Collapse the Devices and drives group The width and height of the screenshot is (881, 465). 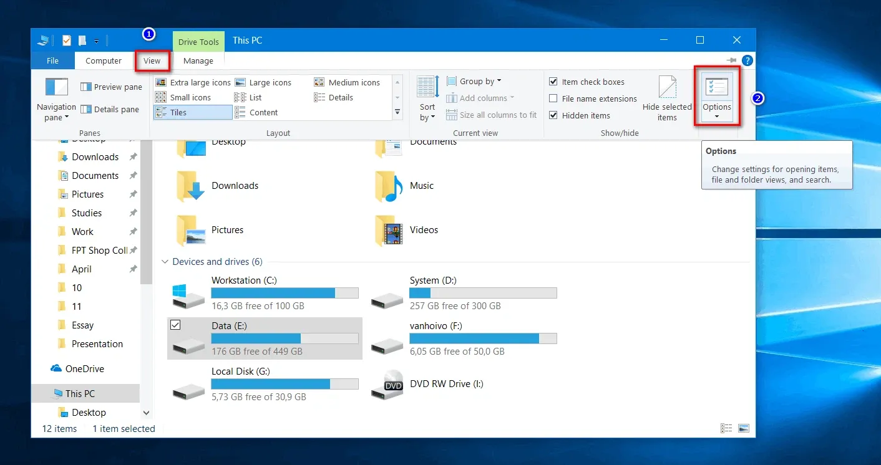point(165,262)
